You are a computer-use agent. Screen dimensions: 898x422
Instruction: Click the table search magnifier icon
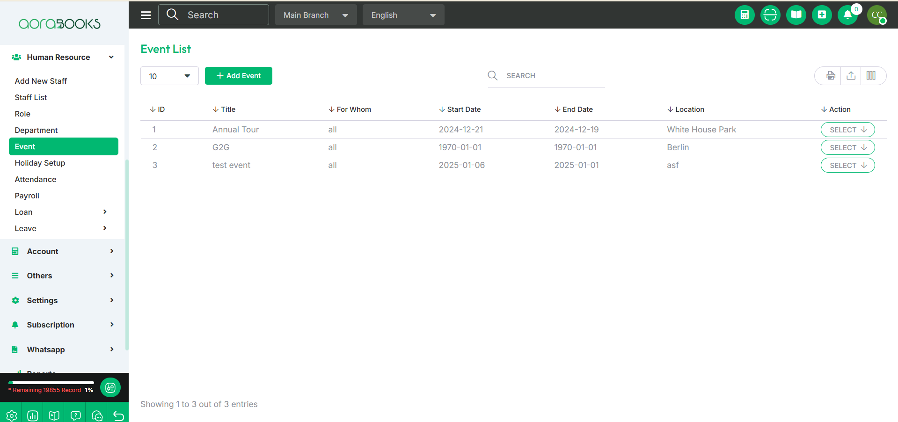tap(492, 75)
